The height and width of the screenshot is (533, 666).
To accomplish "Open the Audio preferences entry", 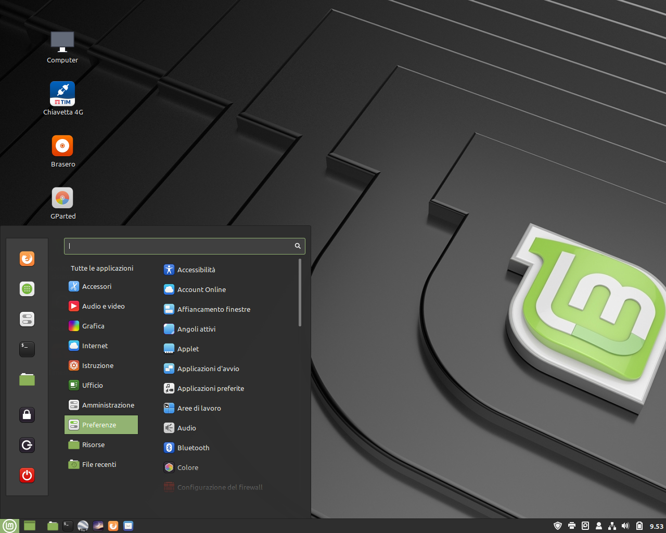I will [186, 428].
